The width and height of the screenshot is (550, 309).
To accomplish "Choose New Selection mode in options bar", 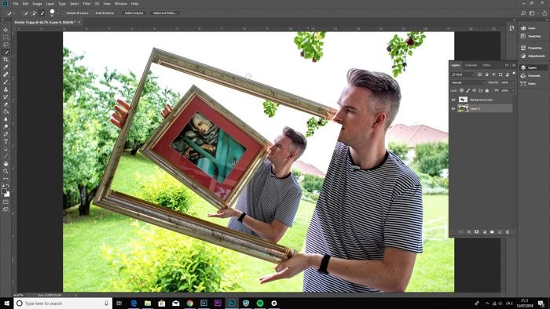I will coord(25,13).
